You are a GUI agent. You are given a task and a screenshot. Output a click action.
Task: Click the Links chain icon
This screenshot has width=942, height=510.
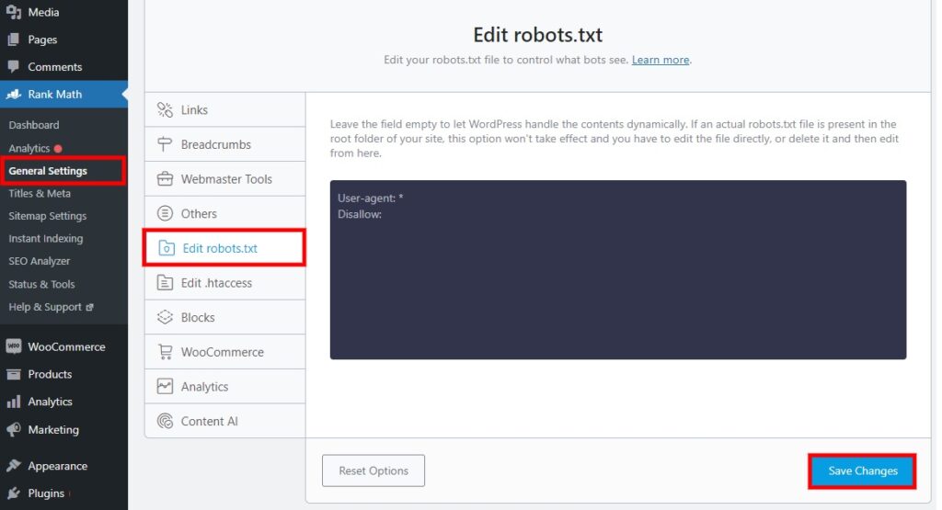(165, 109)
